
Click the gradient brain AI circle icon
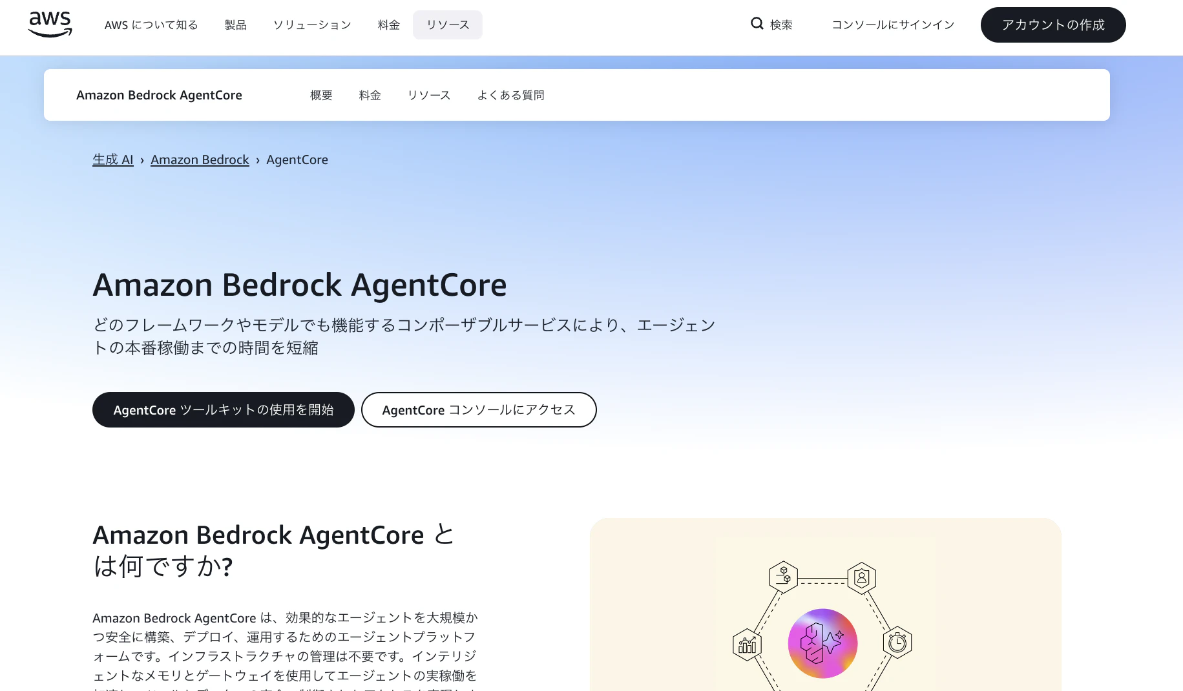pyautogui.click(x=822, y=643)
